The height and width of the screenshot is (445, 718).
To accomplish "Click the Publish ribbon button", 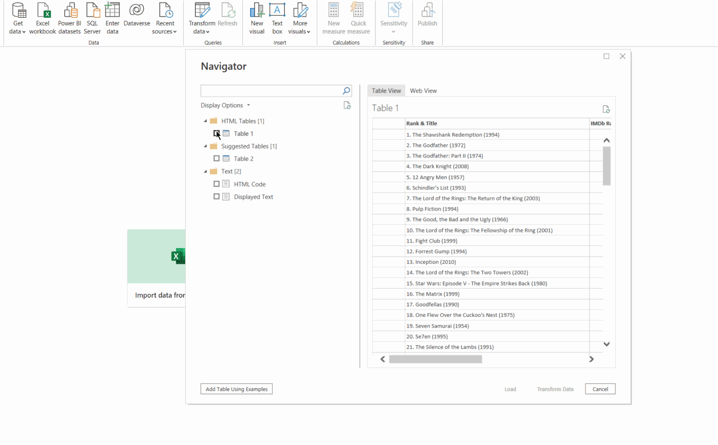I will [428, 15].
